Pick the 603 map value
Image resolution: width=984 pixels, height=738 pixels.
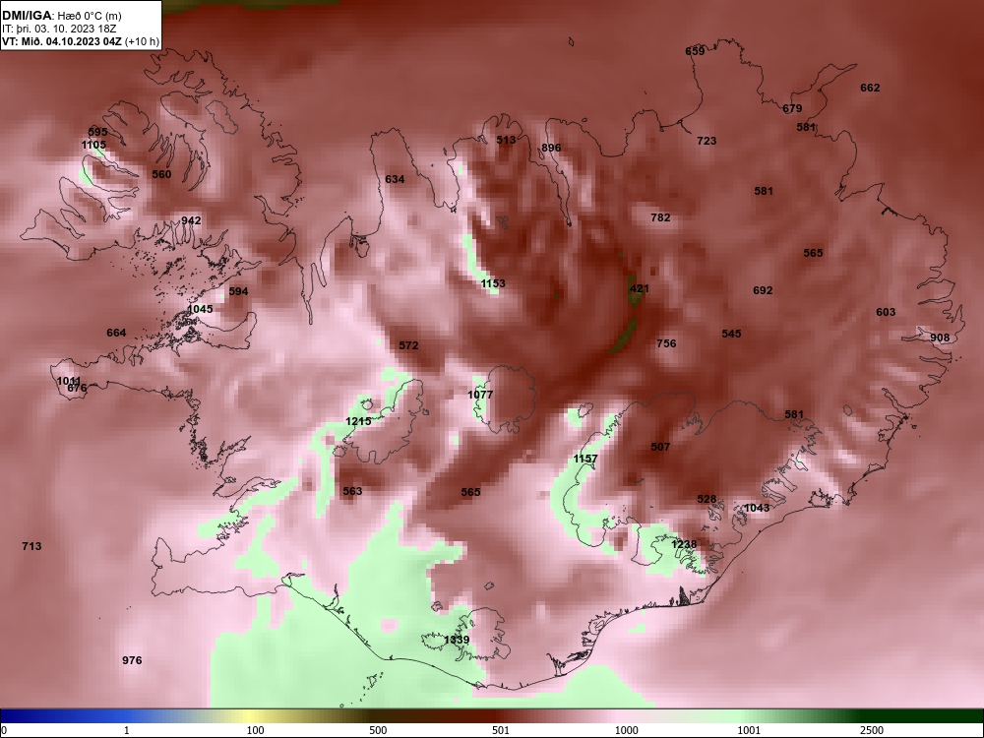tap(886, 313)
